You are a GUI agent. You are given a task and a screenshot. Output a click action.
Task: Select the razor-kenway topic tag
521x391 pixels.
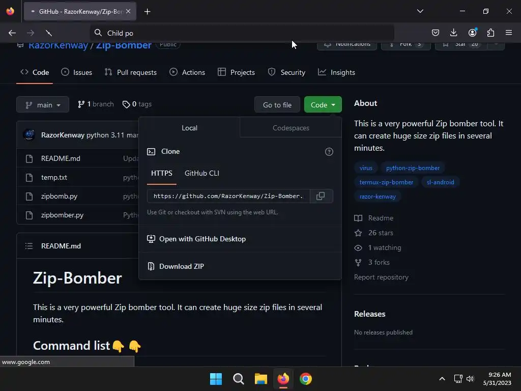pos(378,197)
